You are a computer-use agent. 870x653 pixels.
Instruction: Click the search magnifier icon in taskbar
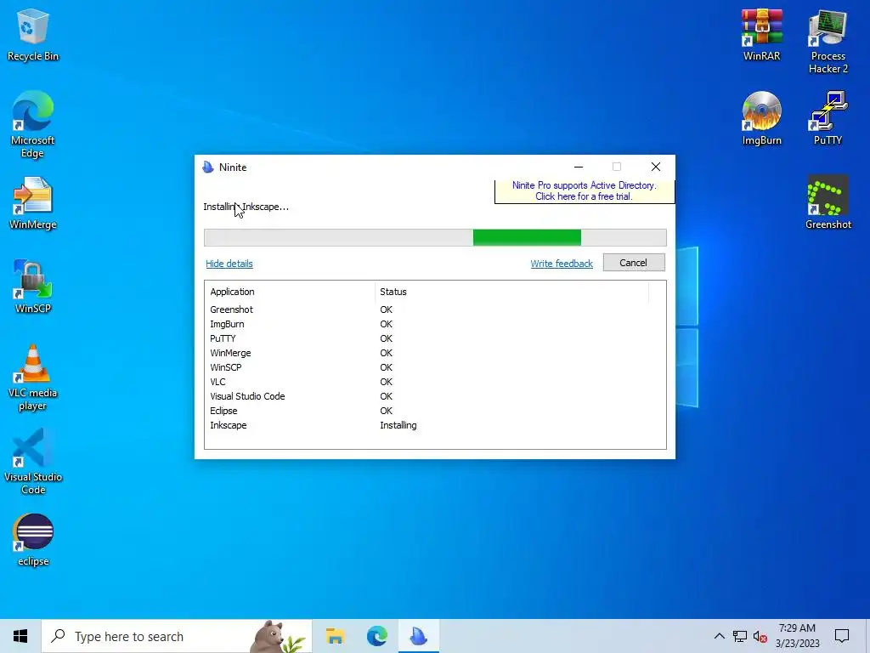pos(58,636)
